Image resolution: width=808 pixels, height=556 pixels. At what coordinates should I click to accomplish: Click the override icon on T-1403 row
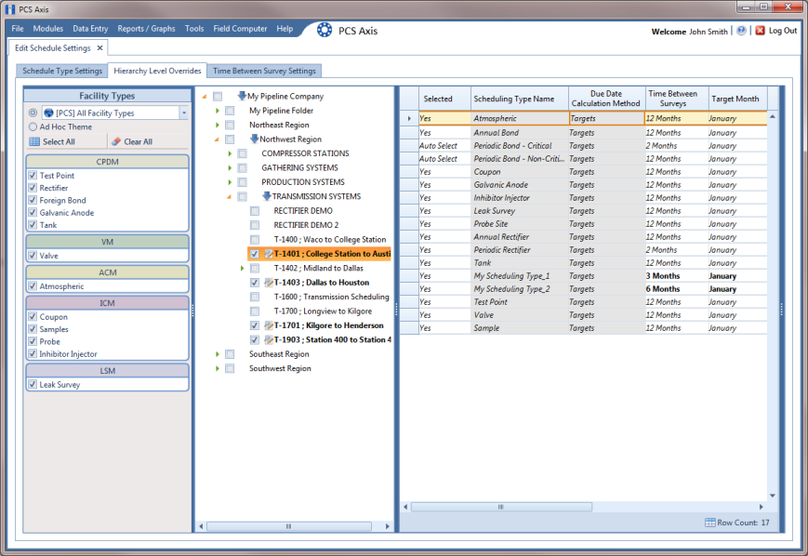click(269, 283)
